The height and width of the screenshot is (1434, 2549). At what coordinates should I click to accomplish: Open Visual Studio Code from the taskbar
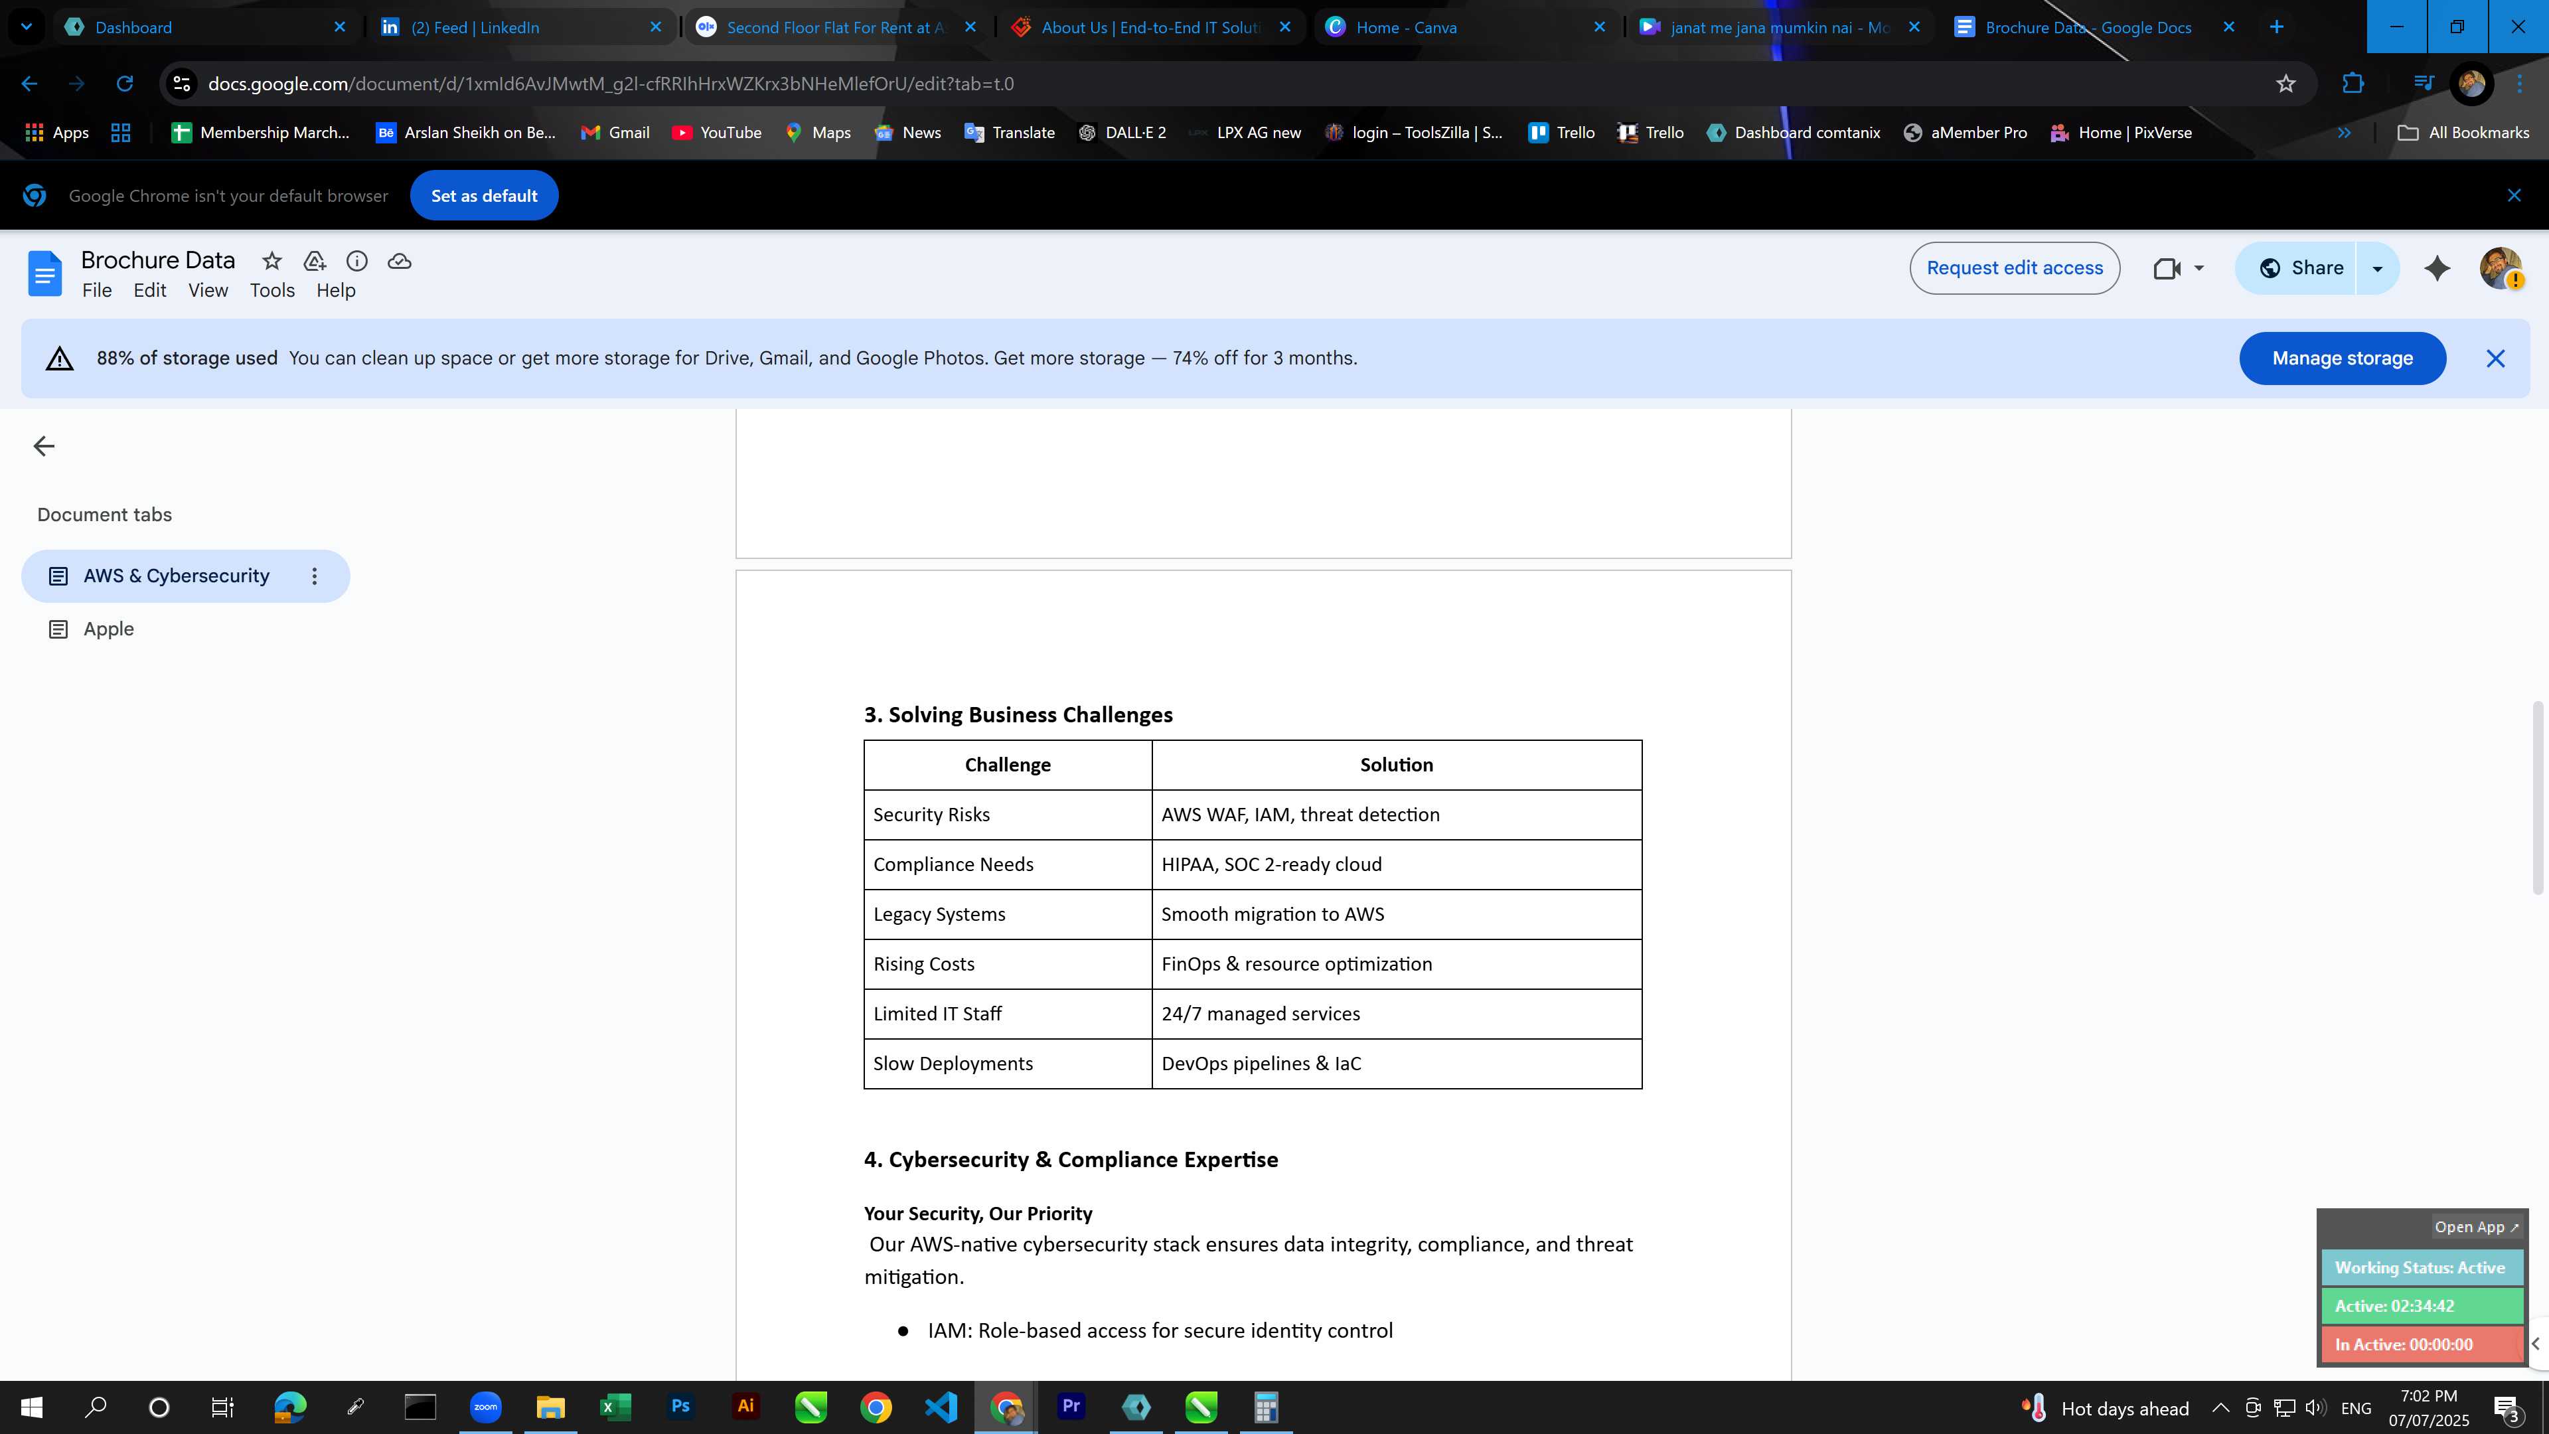[941, 1406]
